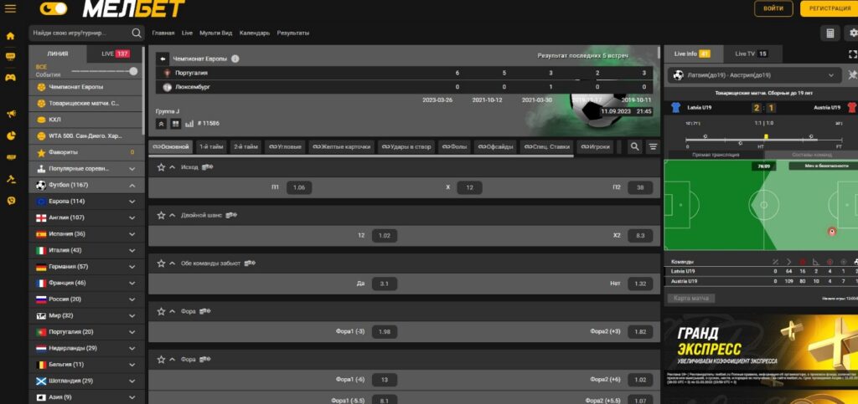Search markets with the magnifier icon
This screenshot has width=858, height=404.
point(635,146)
